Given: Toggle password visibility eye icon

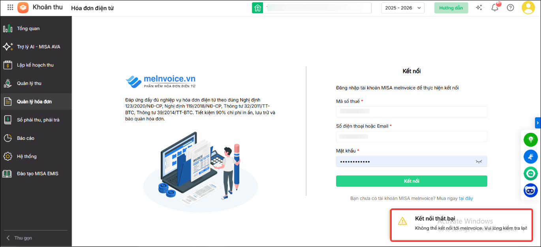Looking at the screenshot, I should 479,162.
